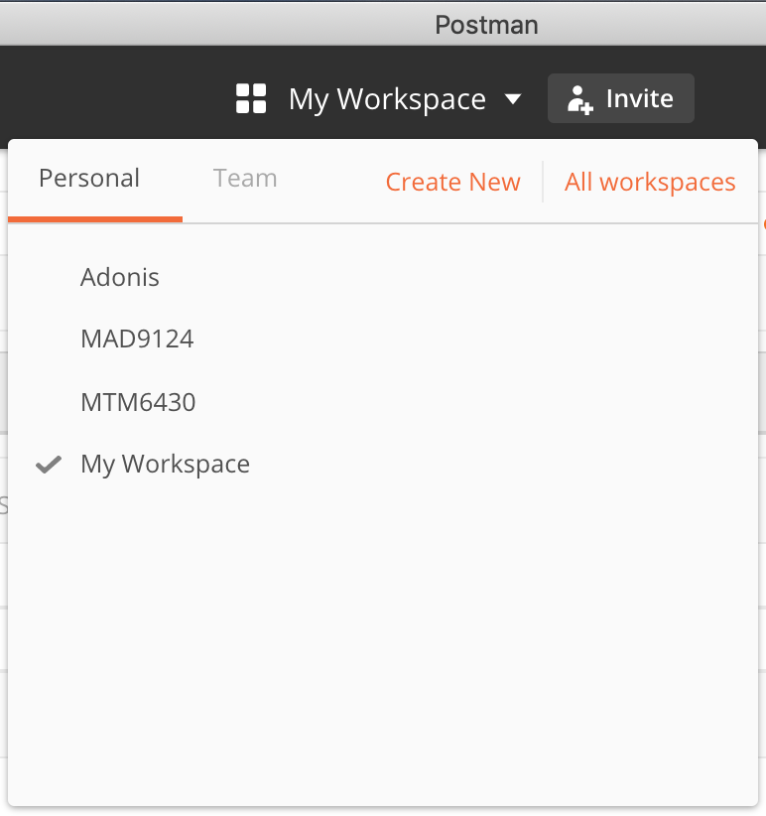Open the My Workspace dropdown arrow
Image resolution: width=766 pixels, height=816 pixels.
[x=513, y=99]
